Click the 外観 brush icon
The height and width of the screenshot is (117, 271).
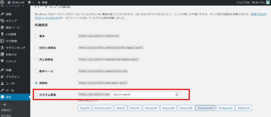[2, 70]
